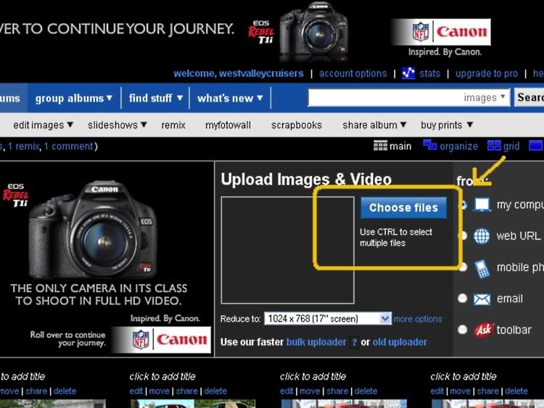The width and height of the screenshot is (544, 408).
Task: Click the more options link
Action: click(418, 319)
